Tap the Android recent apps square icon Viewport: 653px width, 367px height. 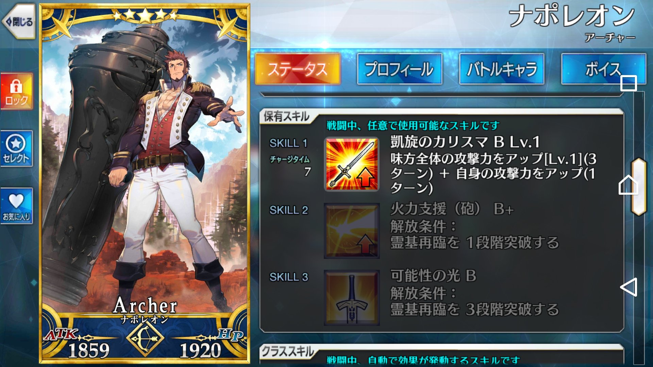629,83
